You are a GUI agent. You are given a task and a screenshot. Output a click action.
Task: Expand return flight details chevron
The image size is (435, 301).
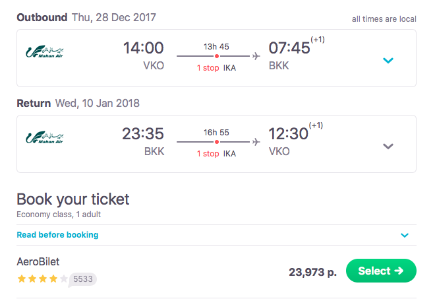388,146
